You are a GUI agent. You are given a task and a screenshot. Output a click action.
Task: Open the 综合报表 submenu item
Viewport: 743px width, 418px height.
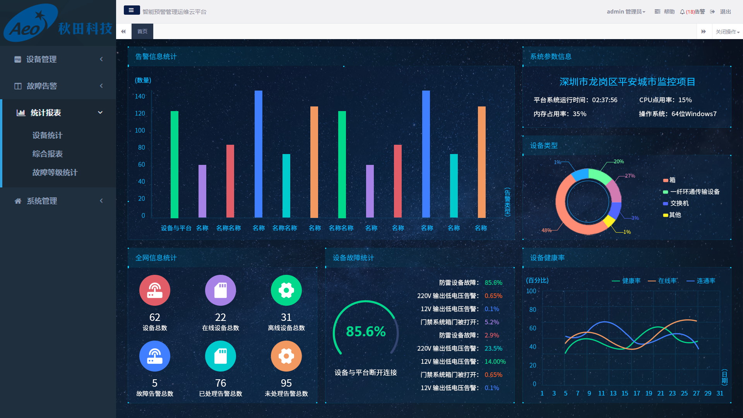(x=48, y=154)
